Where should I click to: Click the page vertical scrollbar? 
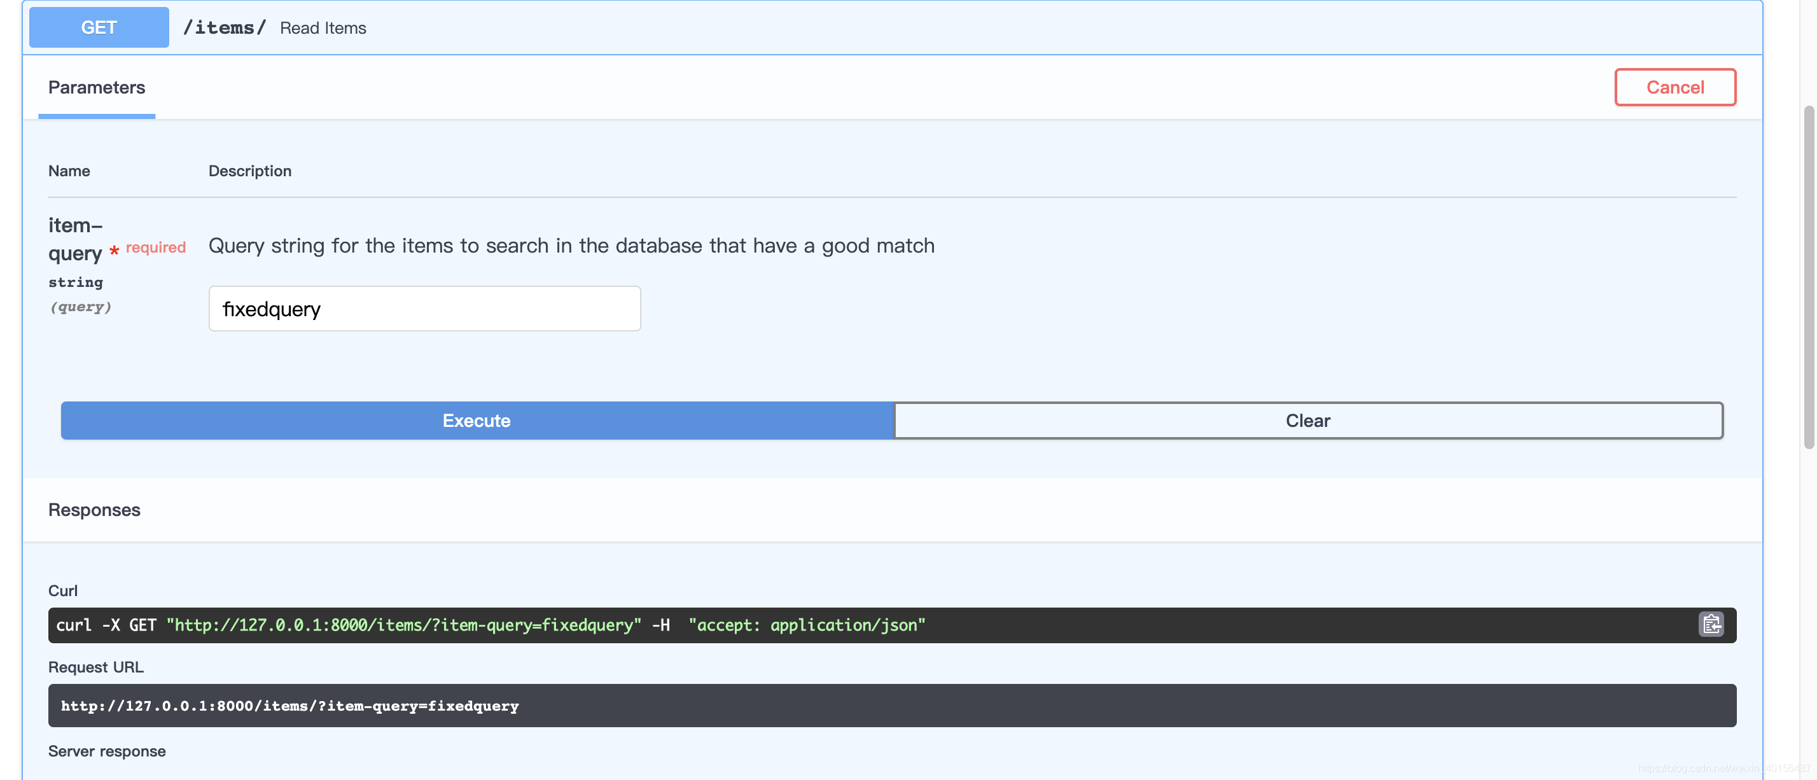[x=1808, y=277]
